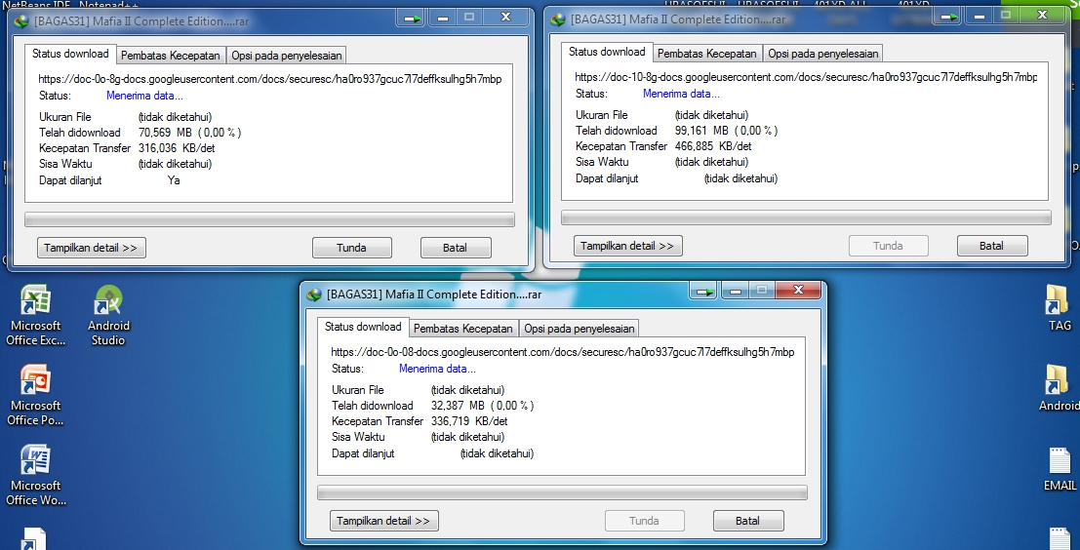The height and width of the screenshot is (550, 1080).
Task: Open the Opsi pada penyelesaian tab in the top-left window
Action: (286, 56)
